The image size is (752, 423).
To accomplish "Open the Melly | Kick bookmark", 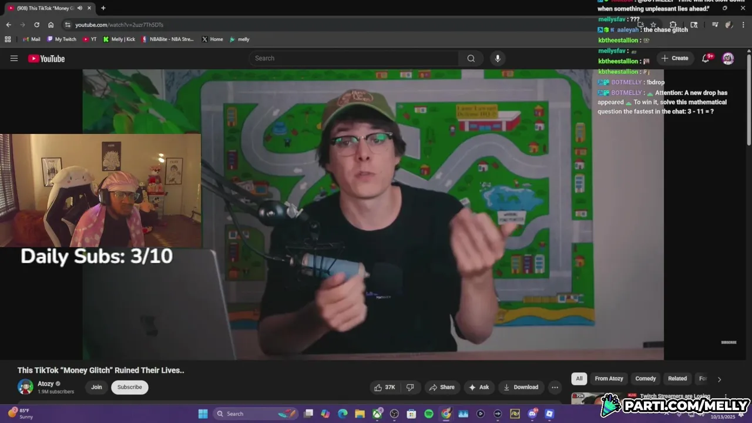I will coord(119,39).
